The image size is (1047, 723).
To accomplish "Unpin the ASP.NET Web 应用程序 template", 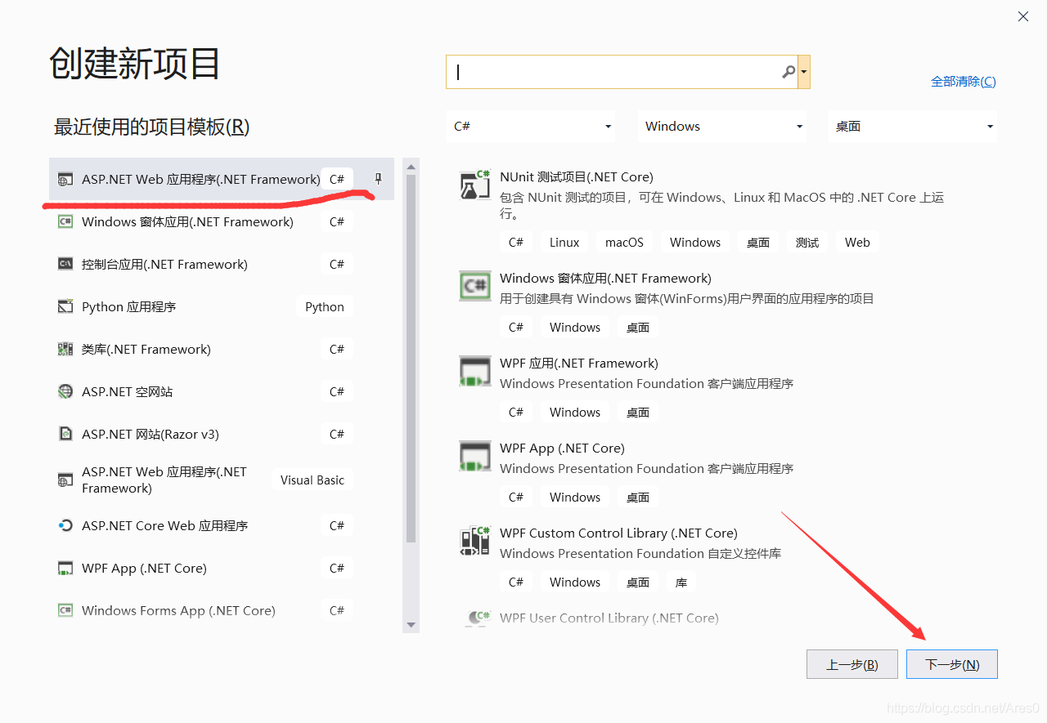I will 377,178.
